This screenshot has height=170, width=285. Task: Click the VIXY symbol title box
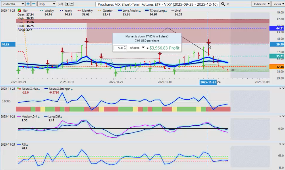157,4
